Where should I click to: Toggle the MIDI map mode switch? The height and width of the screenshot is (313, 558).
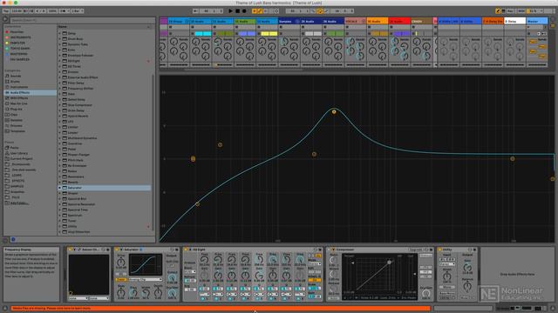coord(521,11)
